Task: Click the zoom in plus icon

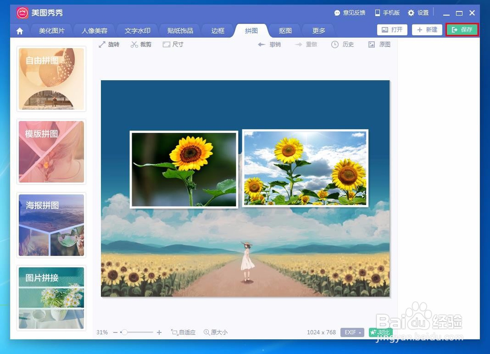Action: point(159,332)
